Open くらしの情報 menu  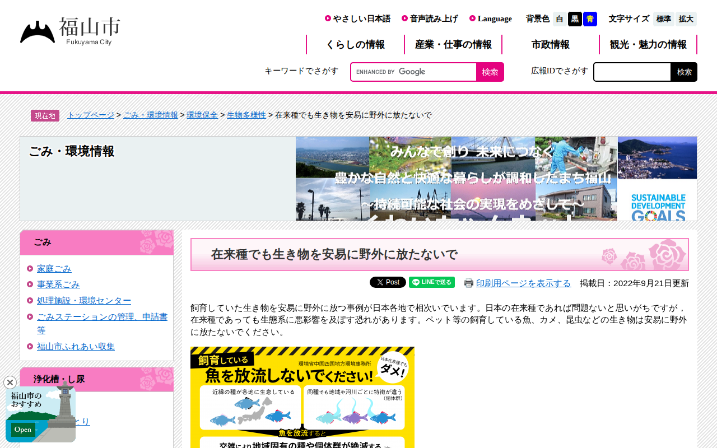[355, 45]
